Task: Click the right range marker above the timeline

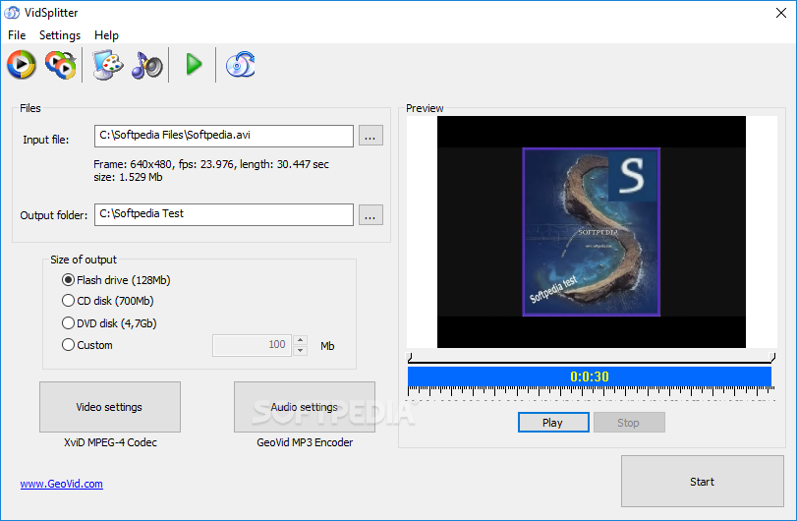Action: click(772, 358)
